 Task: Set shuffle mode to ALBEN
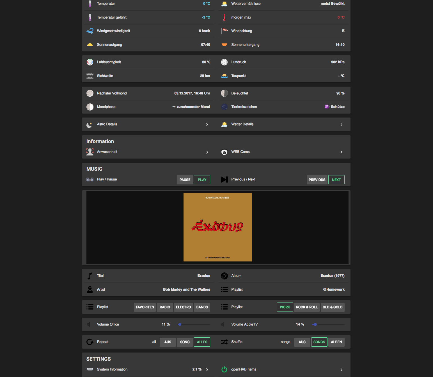[x=336, y=342]
